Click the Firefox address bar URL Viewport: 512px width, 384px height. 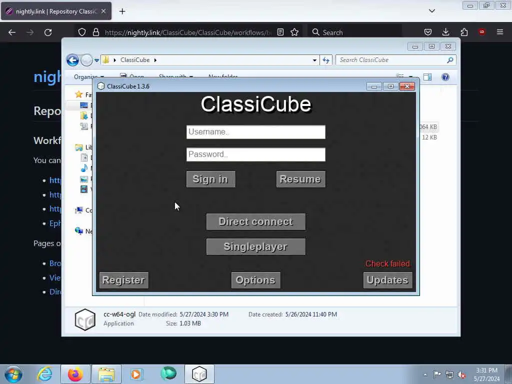click(x=188, y=32)
